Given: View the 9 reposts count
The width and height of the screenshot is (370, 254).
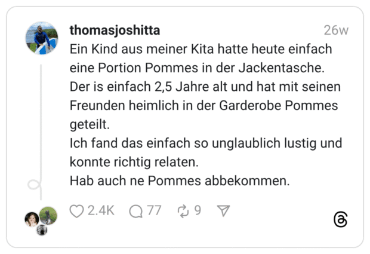Looking at the screenshot, I should (198, 211).
